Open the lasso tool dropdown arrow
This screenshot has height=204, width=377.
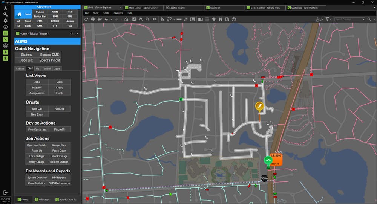[x=174, y=20]
